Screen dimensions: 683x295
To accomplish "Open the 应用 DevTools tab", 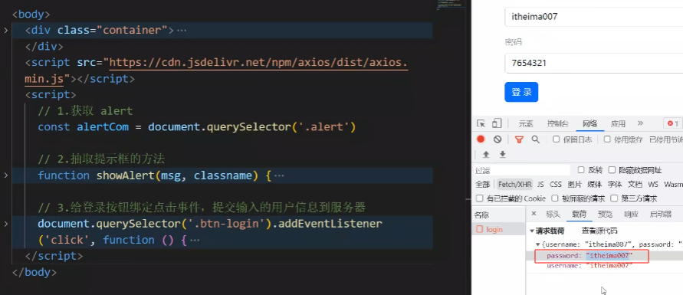I will [618, 123].
